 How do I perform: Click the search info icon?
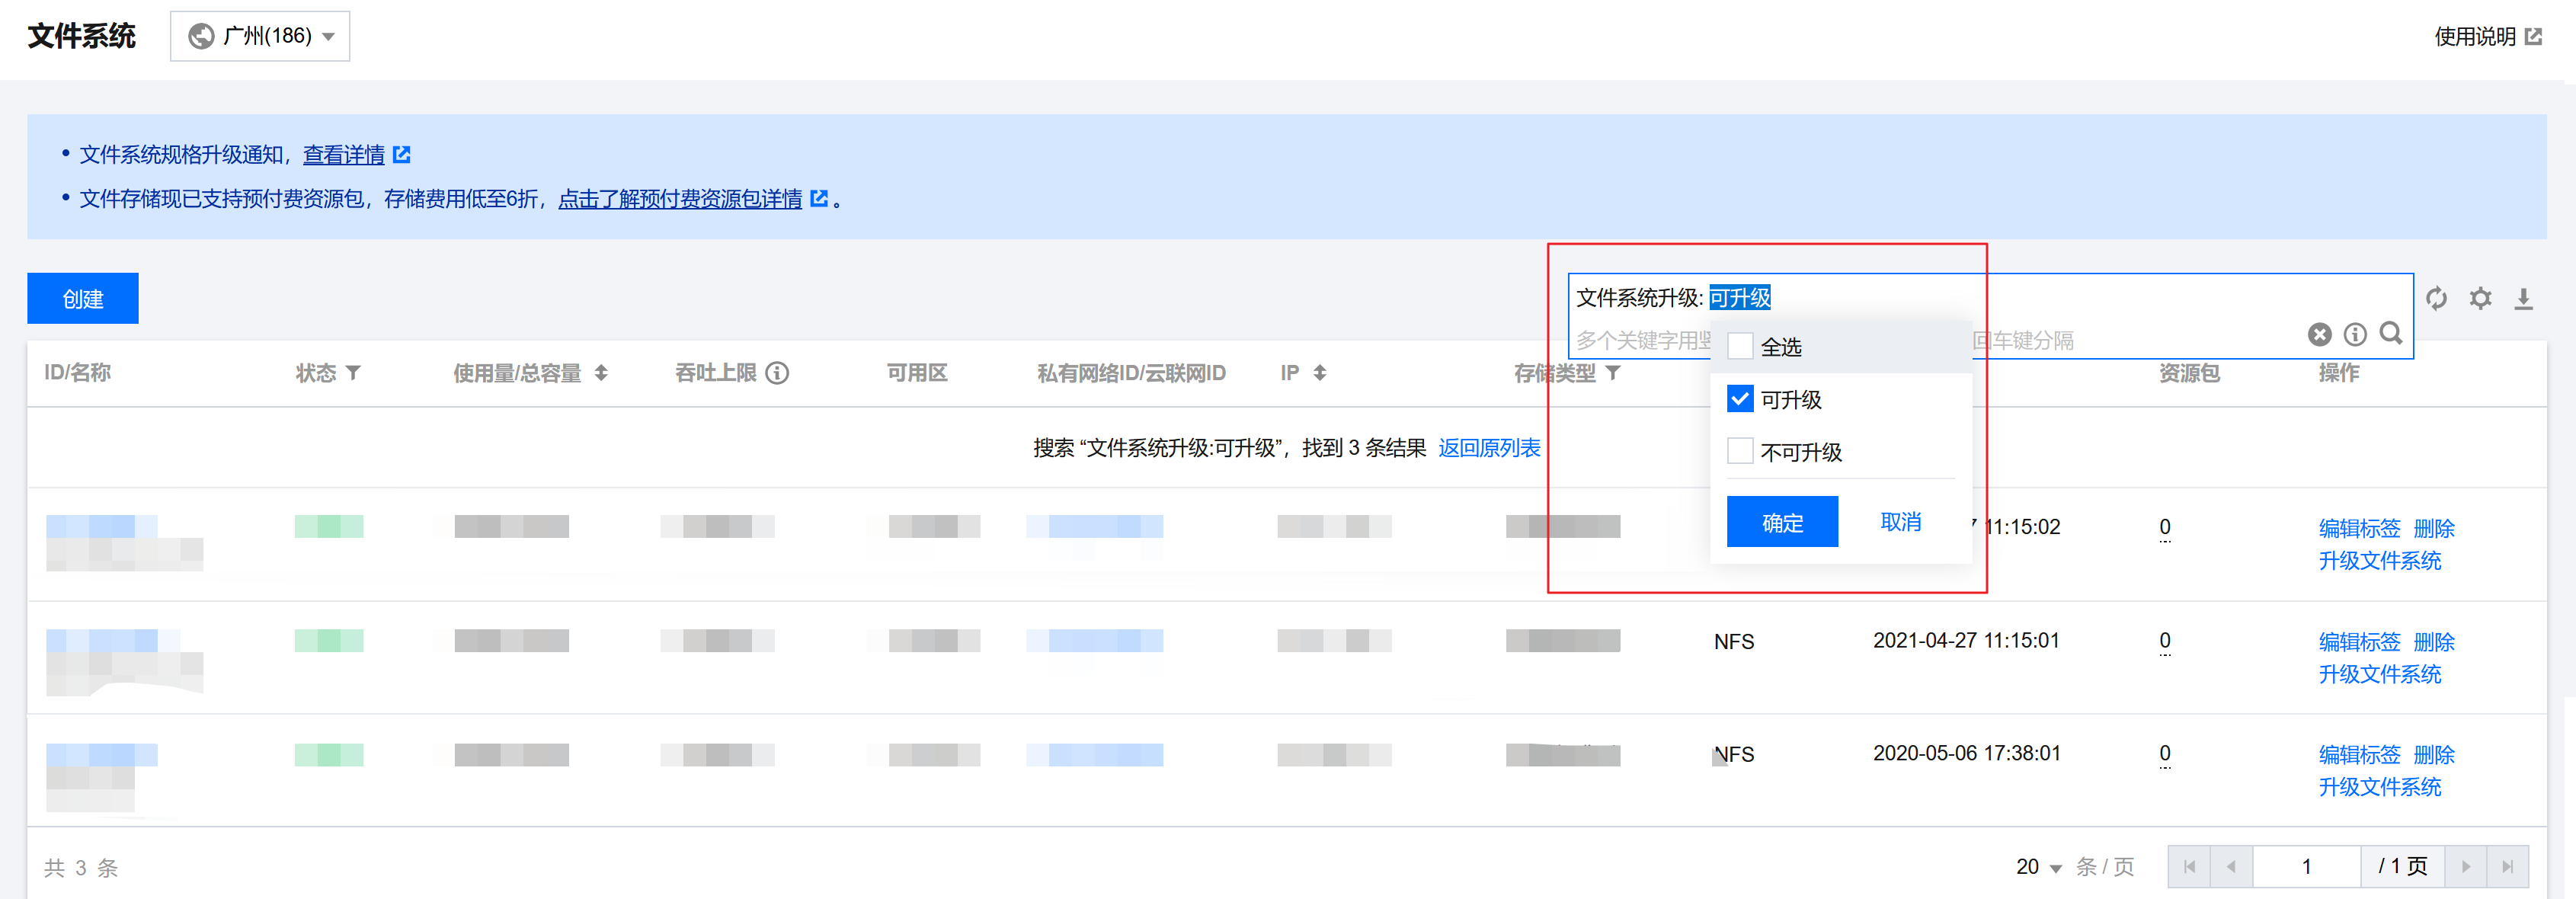coord(2355,334)
